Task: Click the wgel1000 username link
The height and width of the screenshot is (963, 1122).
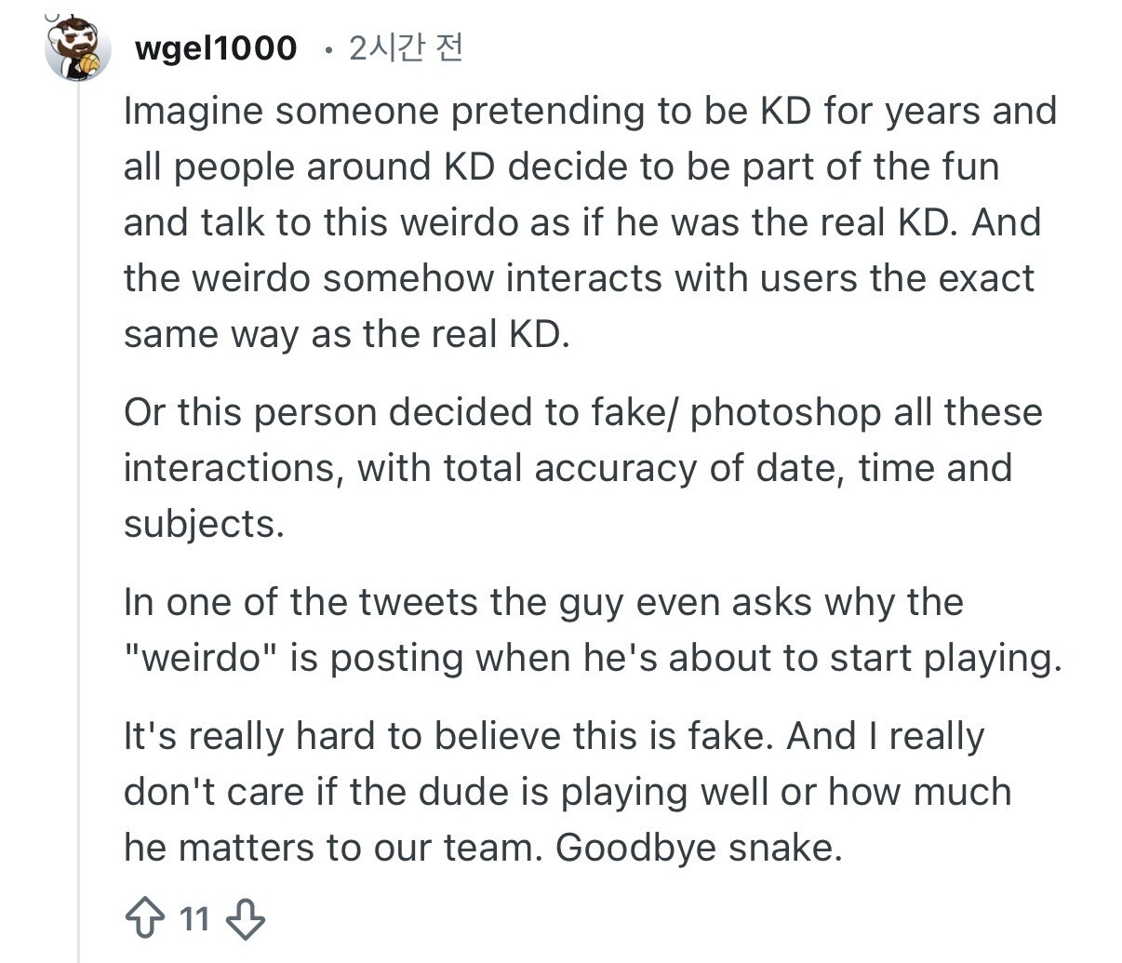Action: 216,47
